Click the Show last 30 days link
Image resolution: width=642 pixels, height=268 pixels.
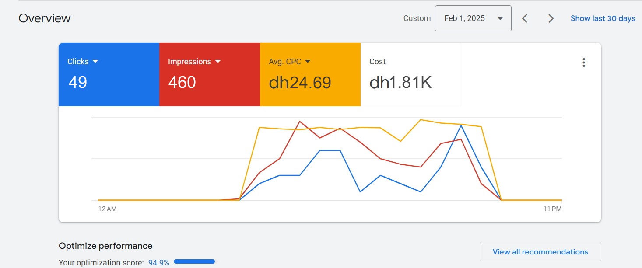point(603,18)
